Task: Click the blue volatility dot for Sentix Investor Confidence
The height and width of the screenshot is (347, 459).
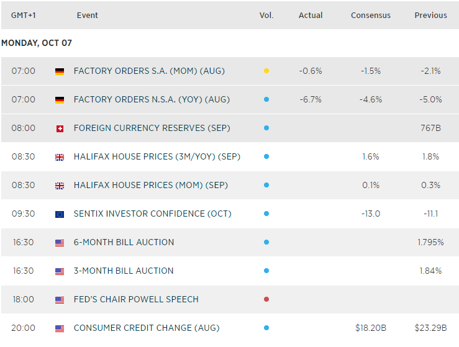Action: click(266, 214)
